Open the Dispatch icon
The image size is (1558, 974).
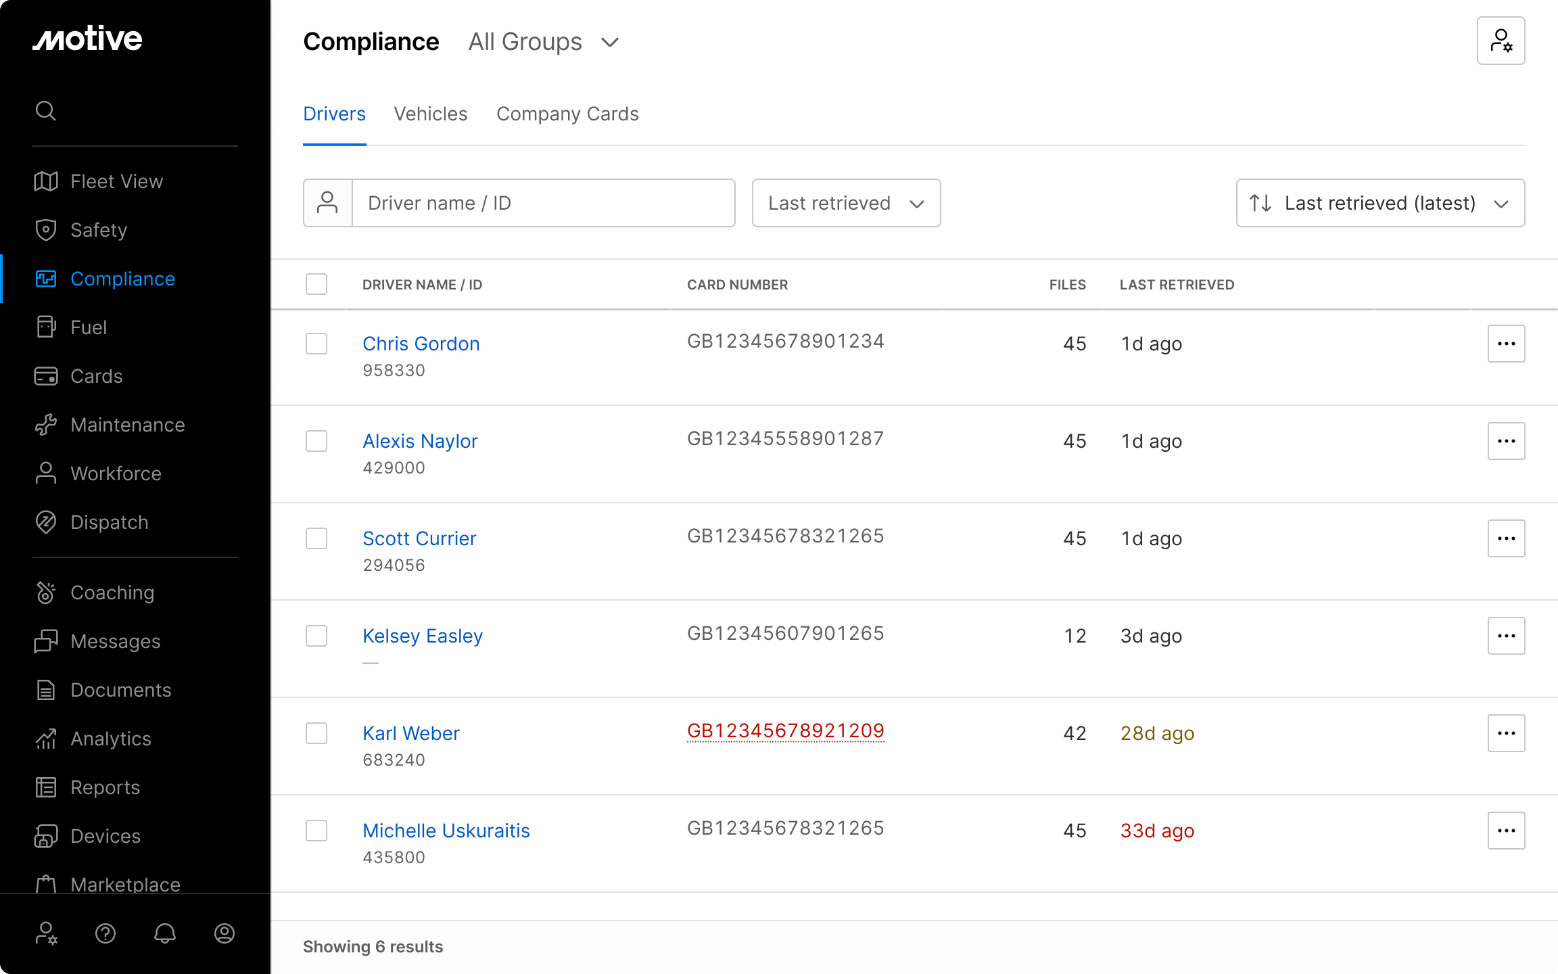coord(46,522)
